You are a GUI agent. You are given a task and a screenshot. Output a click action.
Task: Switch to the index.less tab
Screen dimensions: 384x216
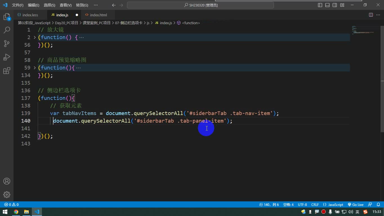click(30, 15)
